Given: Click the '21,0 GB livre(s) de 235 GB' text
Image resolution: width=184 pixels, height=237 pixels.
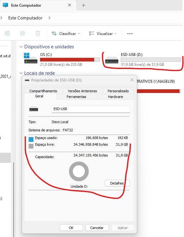Looking at the screenshot, I should click(61, 65).
